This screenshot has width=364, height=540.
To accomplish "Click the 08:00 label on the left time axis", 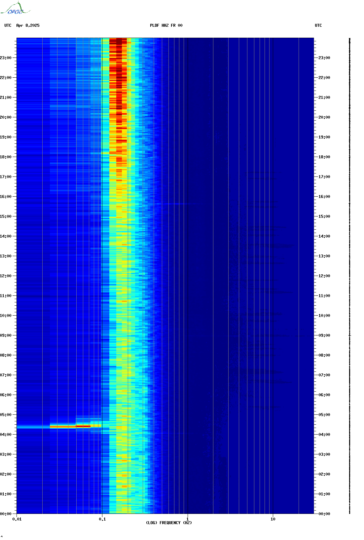I will point(6,355).
